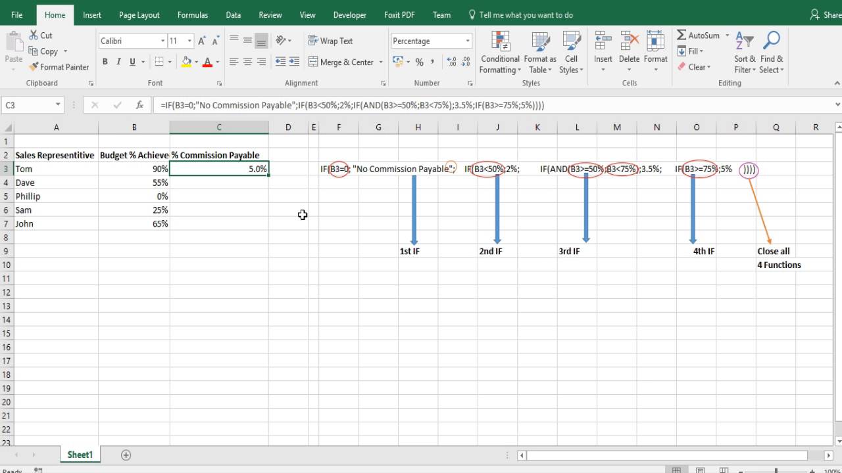Select the Sheet1 worksheet tab
This screenshot has height=473, width=842.
80,455
